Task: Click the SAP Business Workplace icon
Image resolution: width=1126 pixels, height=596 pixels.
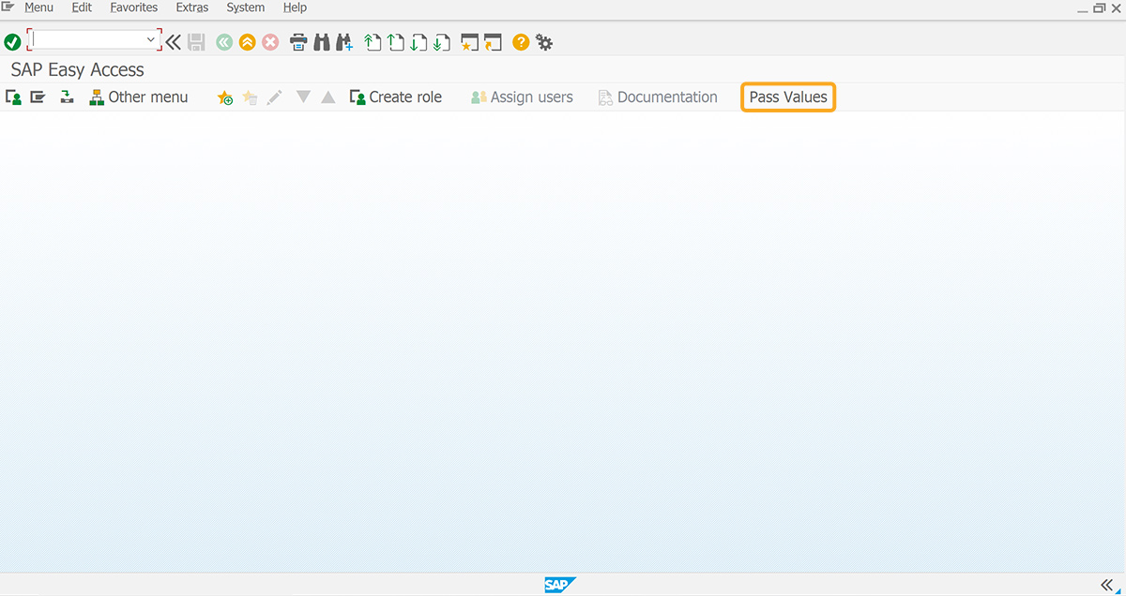Action: click(67, 97)
